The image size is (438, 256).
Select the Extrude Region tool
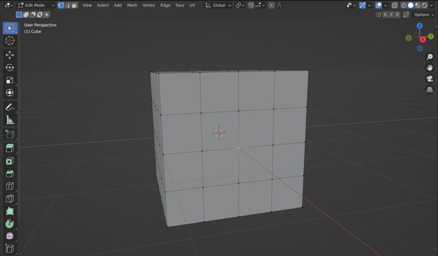(10, 148)
